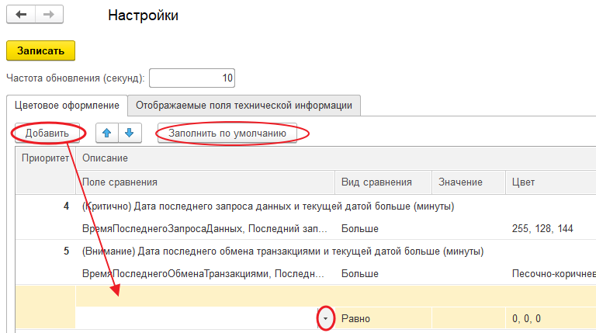Click the Цвет column header
The width and height of the screenshot is (596, 333).
tap(523, 182)
